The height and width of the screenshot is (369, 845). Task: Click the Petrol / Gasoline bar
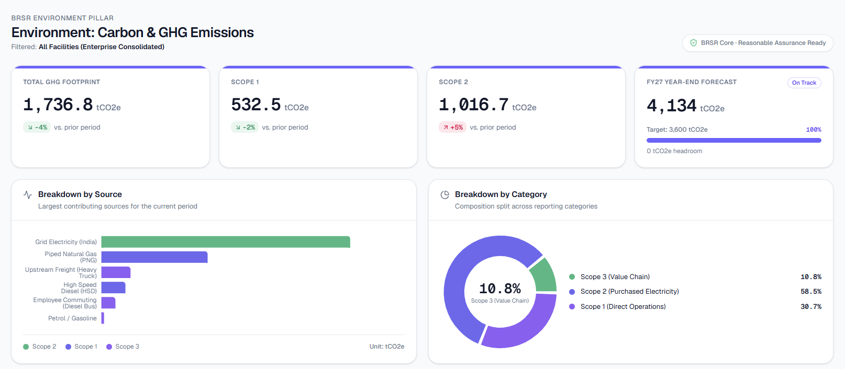(103, 318)
